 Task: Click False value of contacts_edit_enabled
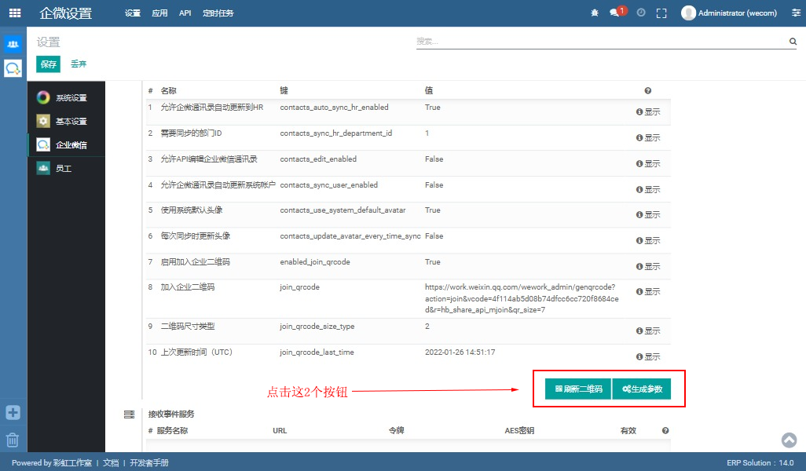click(x=434, y=159)
